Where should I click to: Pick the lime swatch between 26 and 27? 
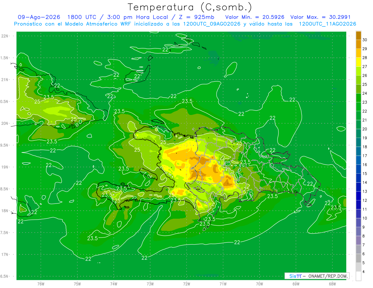coord(358,71)
